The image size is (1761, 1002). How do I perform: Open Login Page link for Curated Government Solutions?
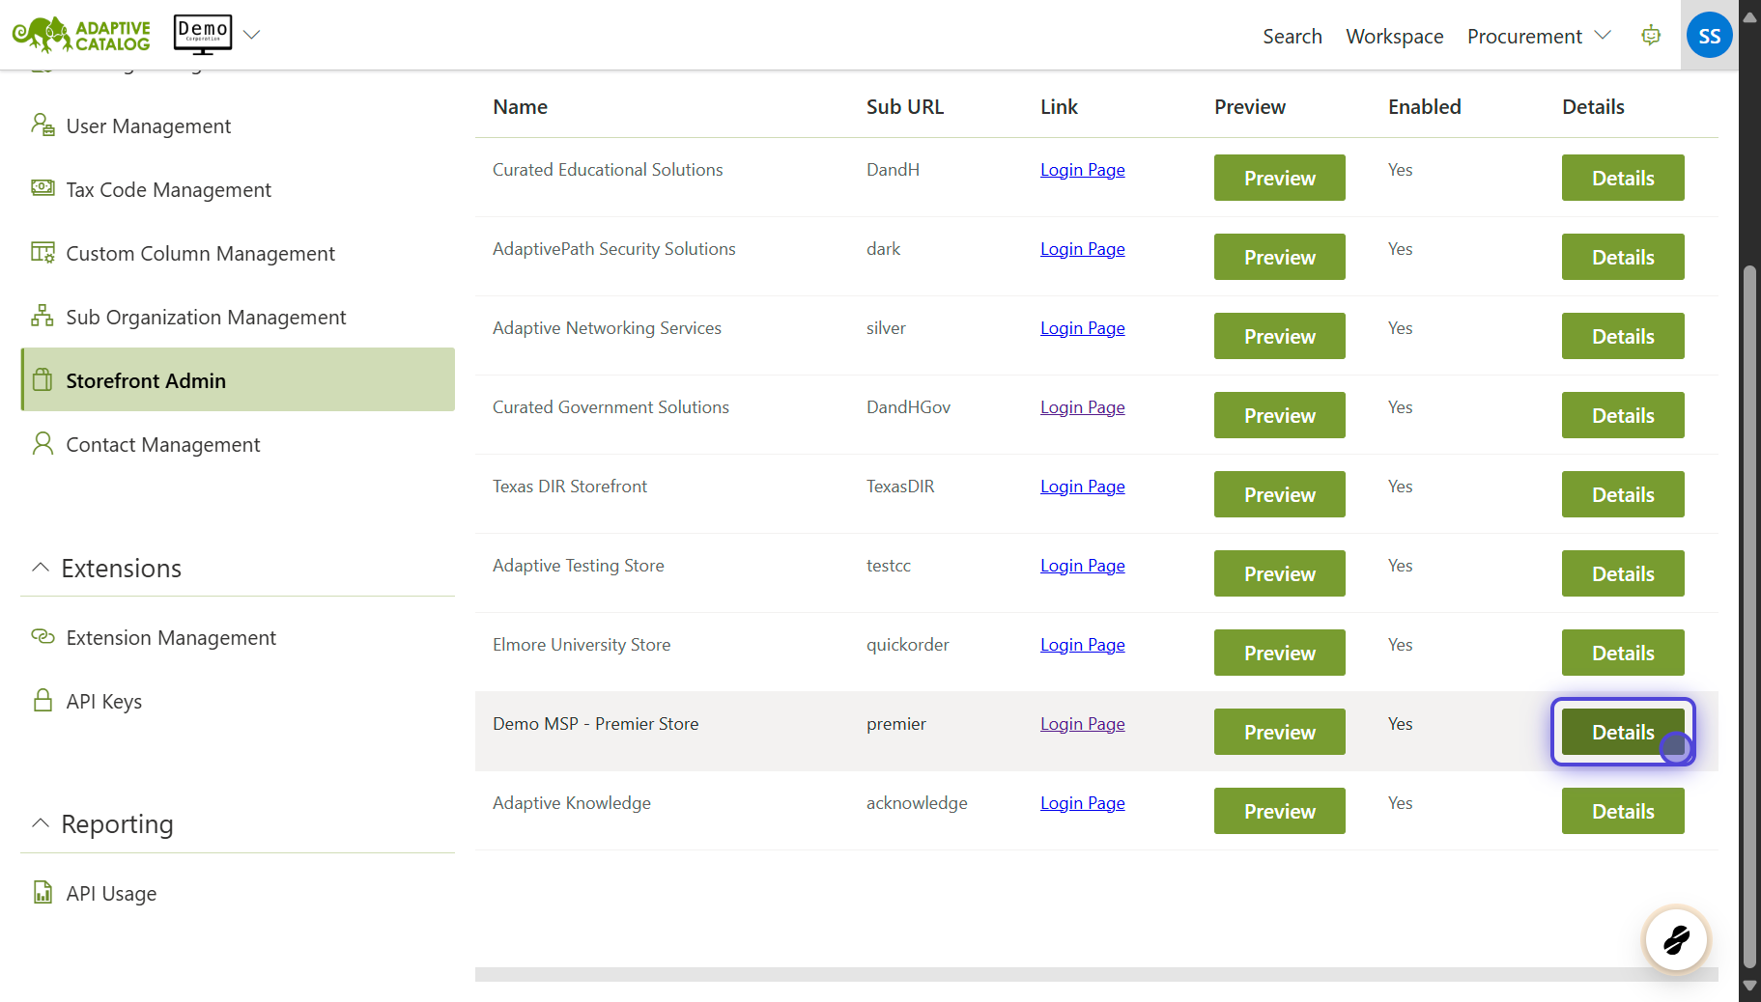1082,407
